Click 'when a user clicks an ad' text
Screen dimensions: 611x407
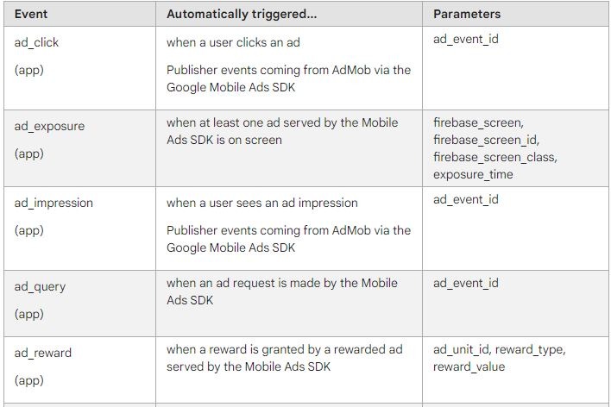pyautogui.click(x=233, y=42)
